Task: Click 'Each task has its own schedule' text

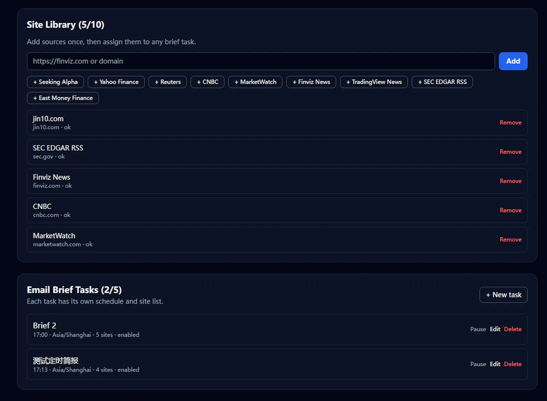Action: click(x=95, y=301)
